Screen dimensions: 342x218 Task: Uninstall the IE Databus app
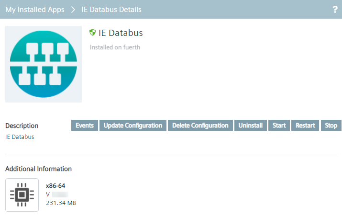click(x=251, y=126)
